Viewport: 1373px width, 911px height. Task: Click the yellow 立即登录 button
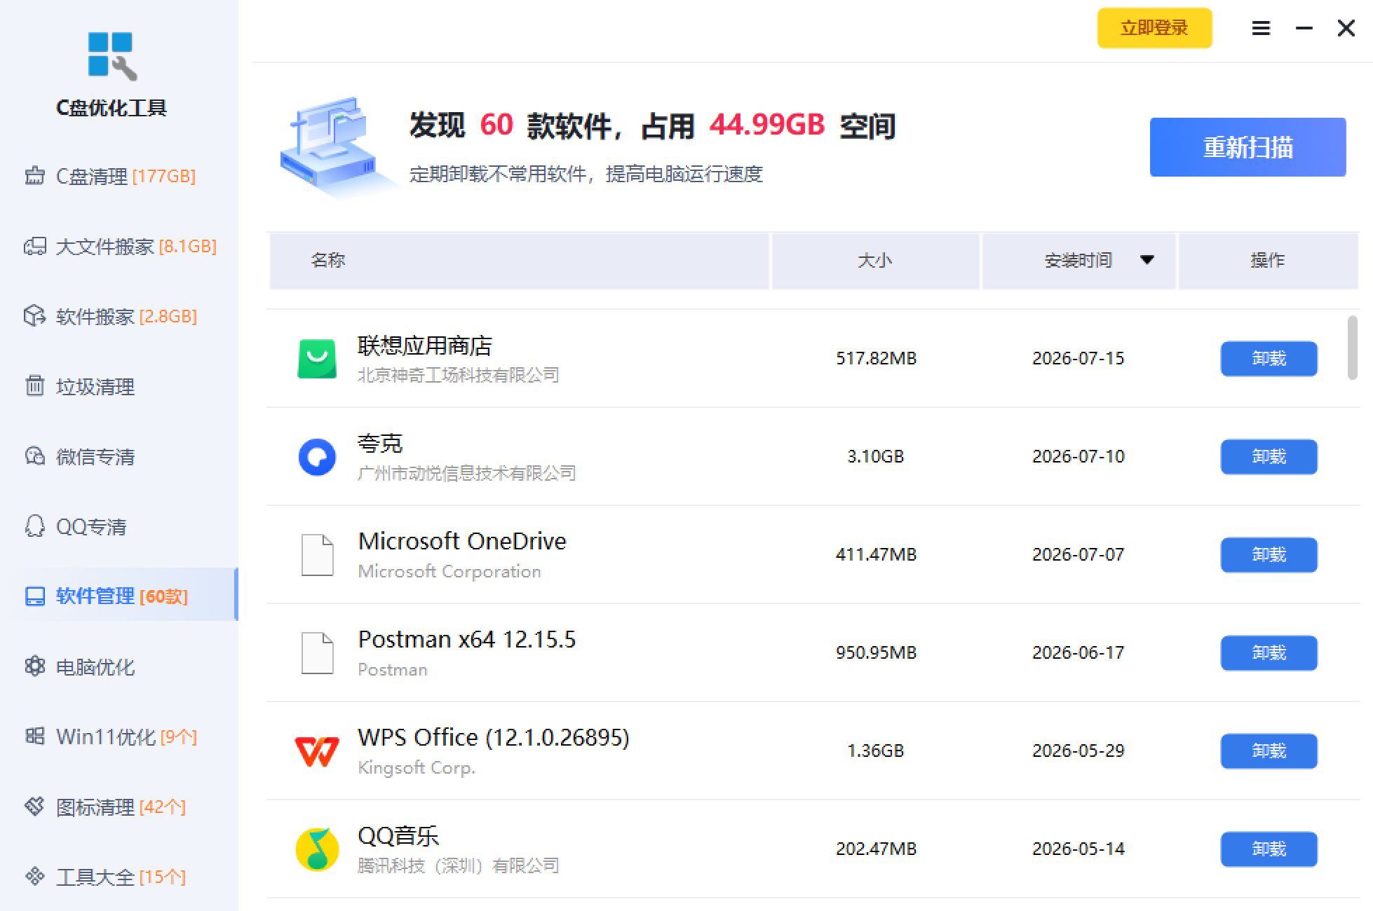pos(1154,28)
